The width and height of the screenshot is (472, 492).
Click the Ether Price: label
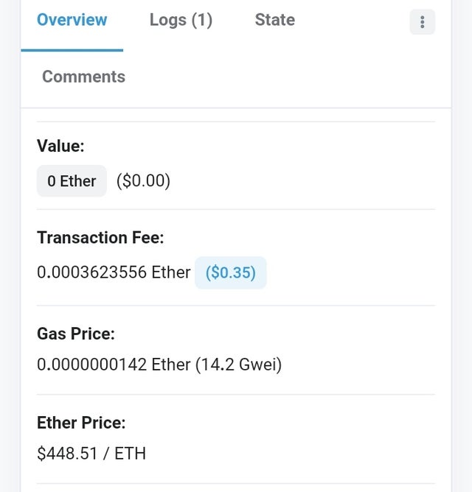point(81,423)
